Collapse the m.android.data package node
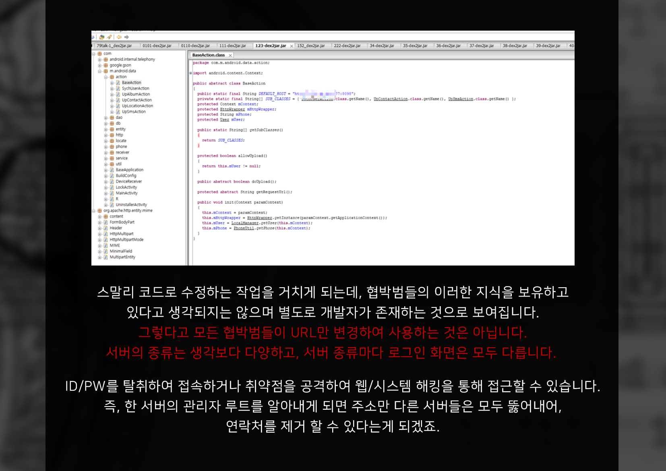Screen dimensions: 666x471 [100, 71]
